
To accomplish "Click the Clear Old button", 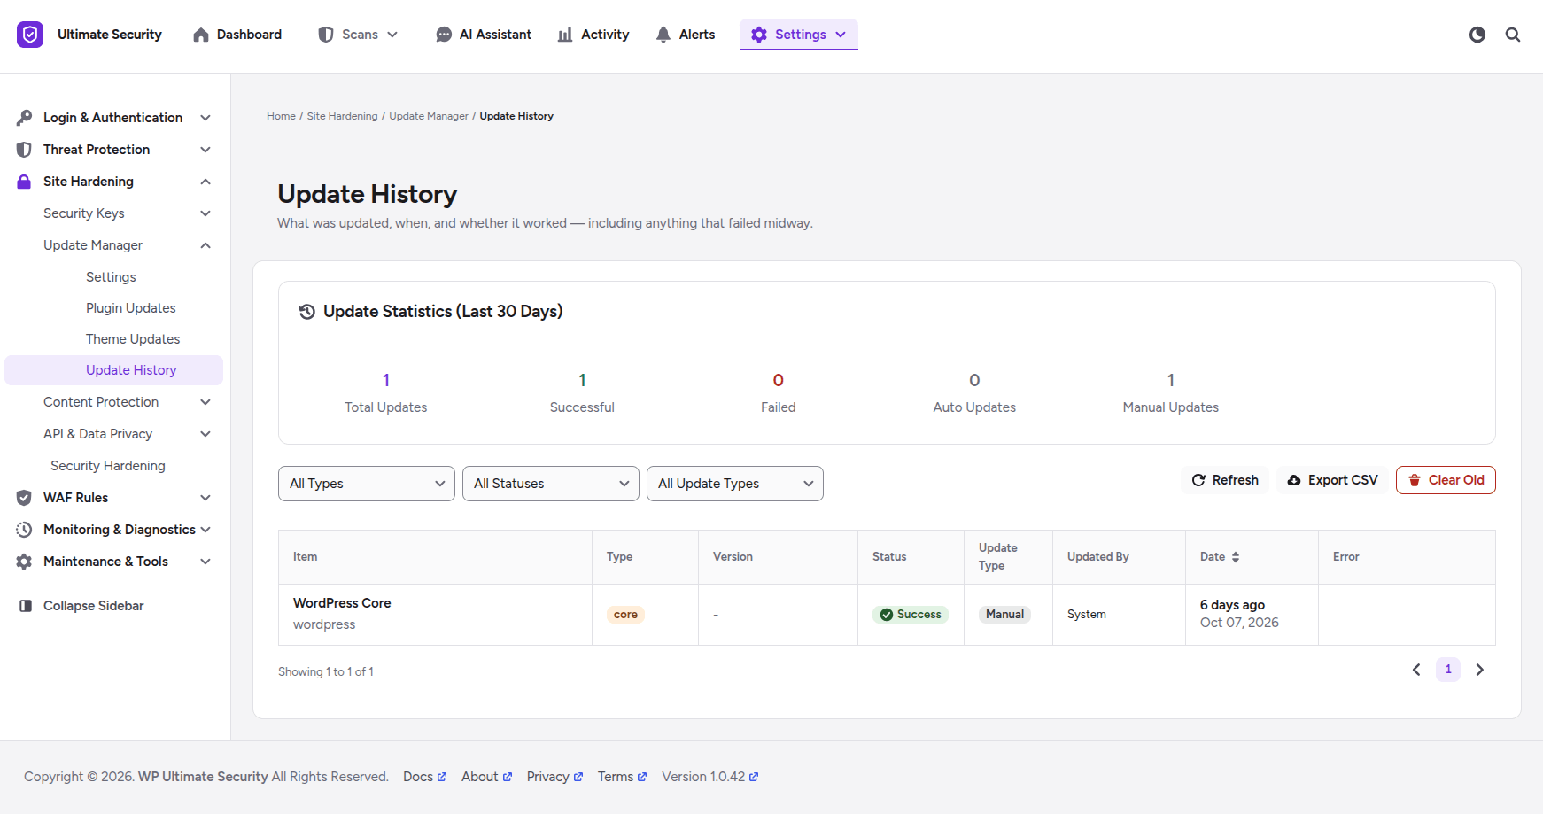I will (1446, 480).
